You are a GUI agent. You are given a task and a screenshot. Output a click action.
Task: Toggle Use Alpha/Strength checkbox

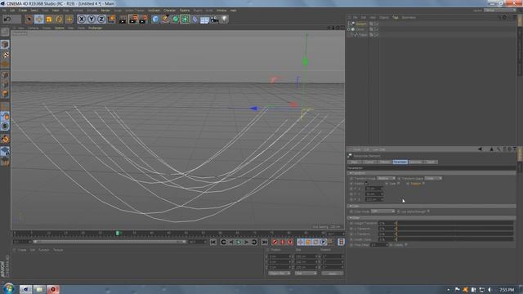click(x=428, y=212)
